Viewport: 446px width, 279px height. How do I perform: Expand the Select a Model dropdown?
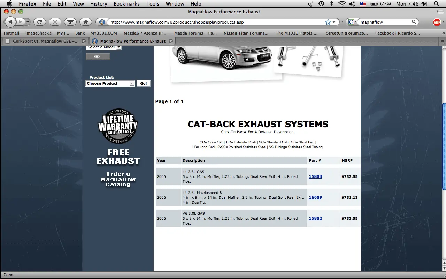pos(103,47)
